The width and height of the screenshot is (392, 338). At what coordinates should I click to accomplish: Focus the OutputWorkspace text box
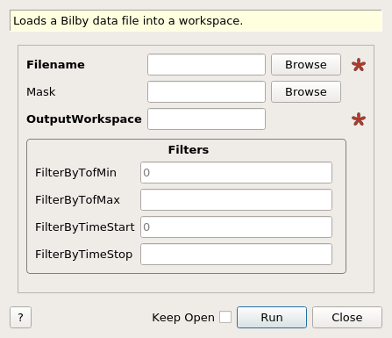click(x=206, y=119)
